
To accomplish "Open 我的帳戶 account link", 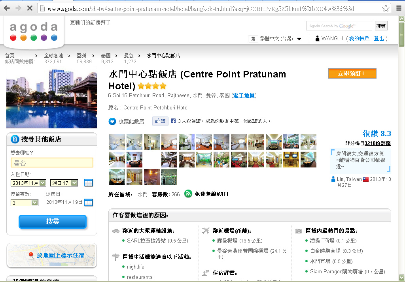I will [x=359, y=38].
